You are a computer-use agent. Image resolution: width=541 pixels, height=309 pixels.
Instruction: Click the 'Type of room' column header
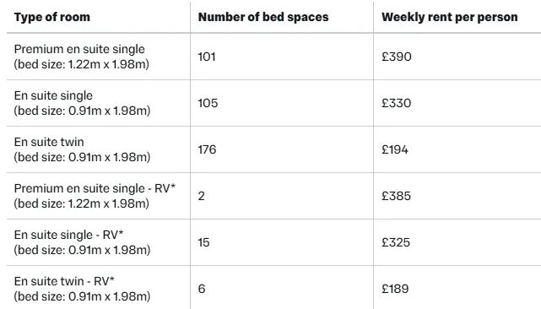pyautogui.click(x=52, y=17)
